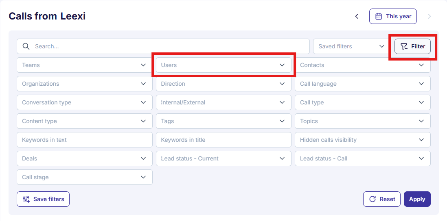Go to the next period arrow

pyautogui.click(x=429, y=16)
